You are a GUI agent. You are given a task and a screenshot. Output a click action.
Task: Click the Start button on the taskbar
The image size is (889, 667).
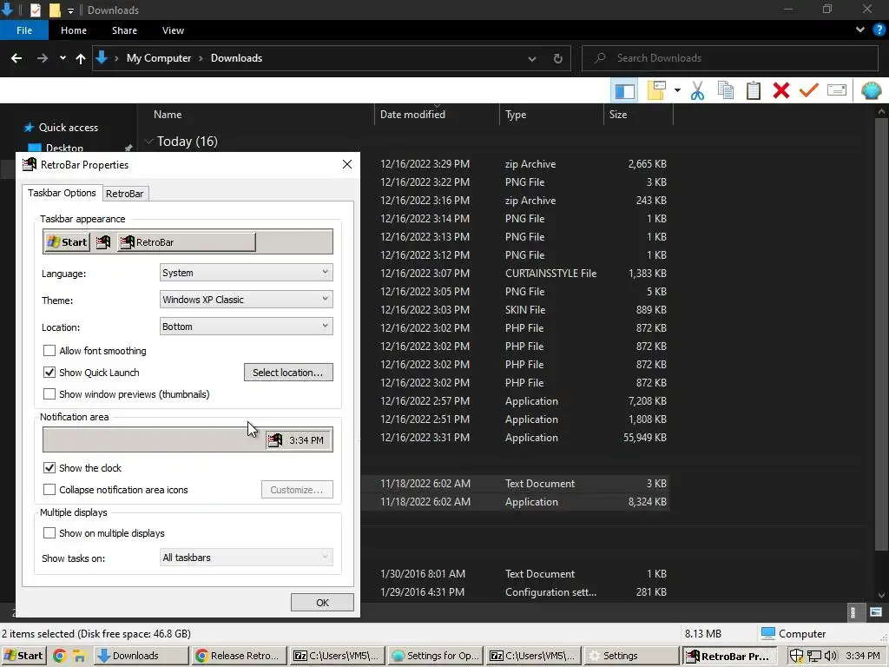click(23, 656)
